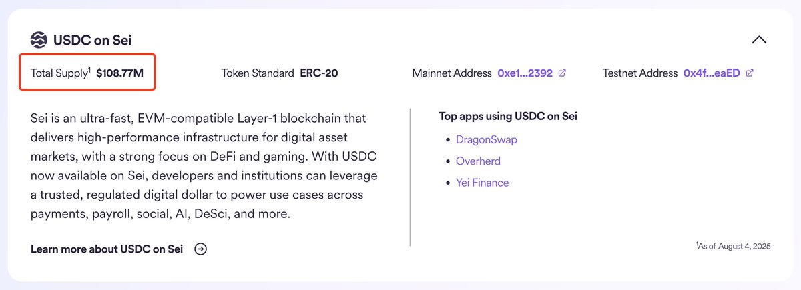Click the Sei logo icon
Screen dimensions: 801x290
39,40
